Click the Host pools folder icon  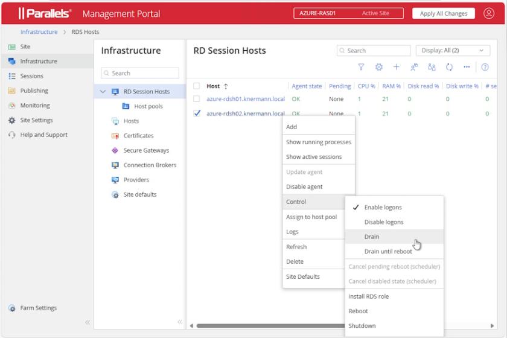point(126,106)
